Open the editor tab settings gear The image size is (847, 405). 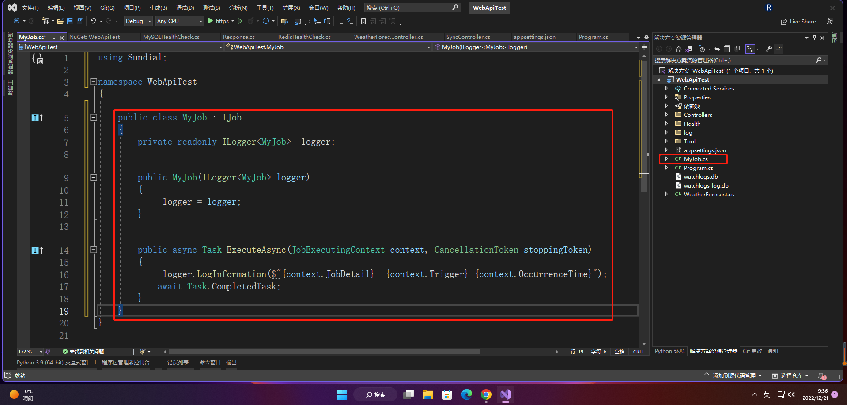coord(647,37)
